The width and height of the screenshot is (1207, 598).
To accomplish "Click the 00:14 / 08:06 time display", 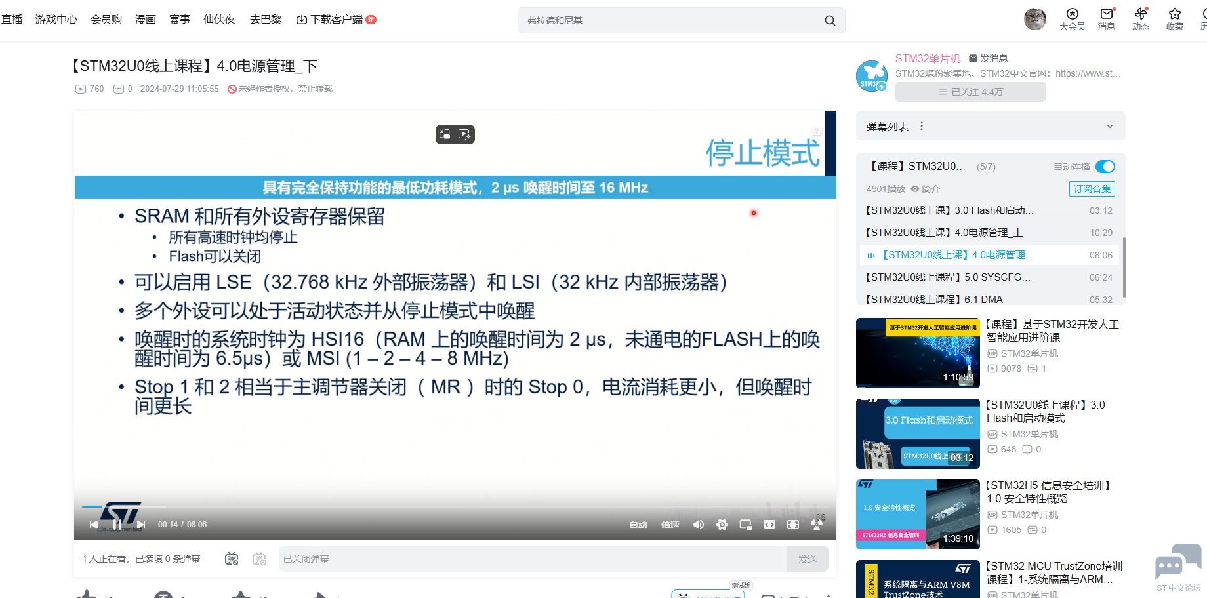I will pyautogui.click(x=182, y=525).
